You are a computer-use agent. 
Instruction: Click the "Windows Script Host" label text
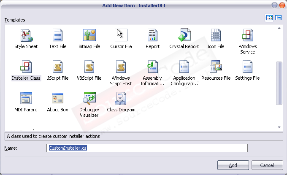tap(121, 81)
